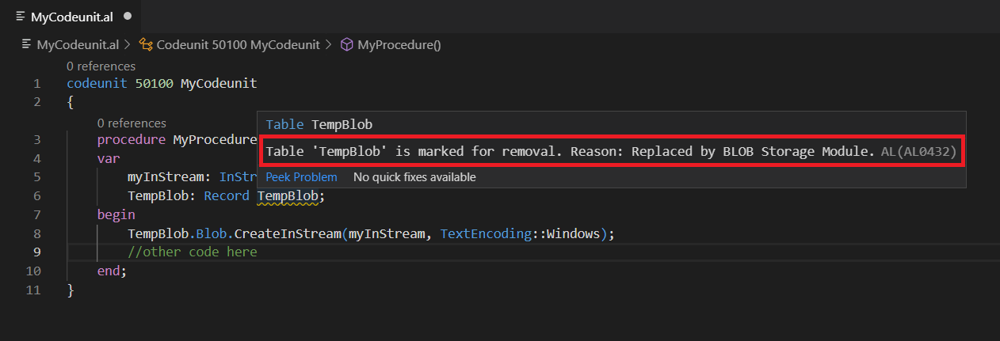The width and height of the screenshot is (1000, 341).
Task: Click the file icon on MyCodeunit.al tab
Action: tap(21, 16)
